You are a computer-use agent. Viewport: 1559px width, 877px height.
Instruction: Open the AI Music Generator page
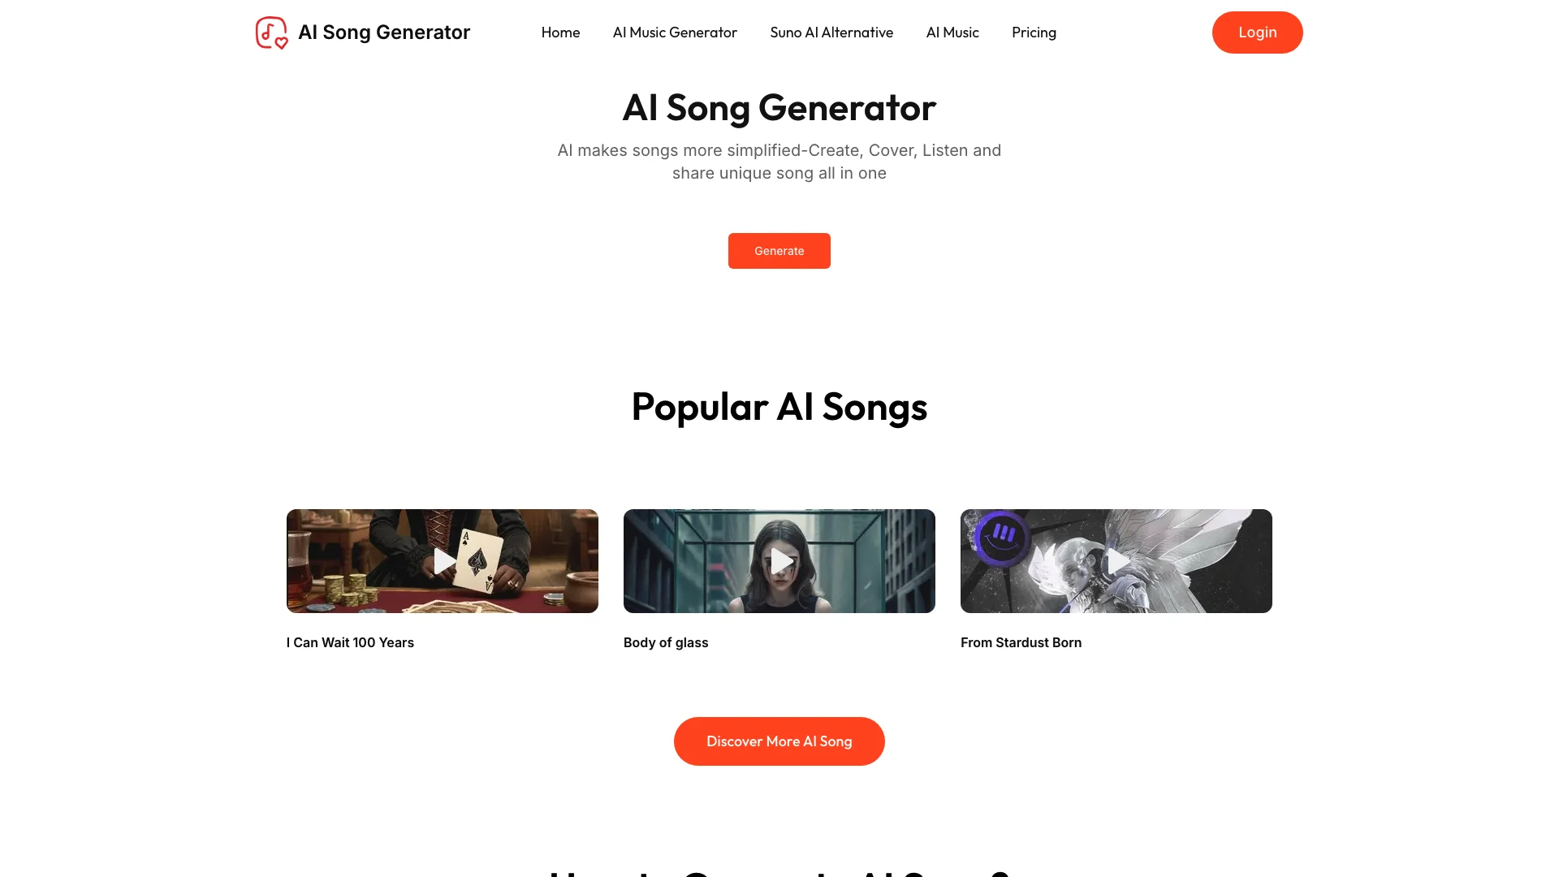(x=675, y=32)
